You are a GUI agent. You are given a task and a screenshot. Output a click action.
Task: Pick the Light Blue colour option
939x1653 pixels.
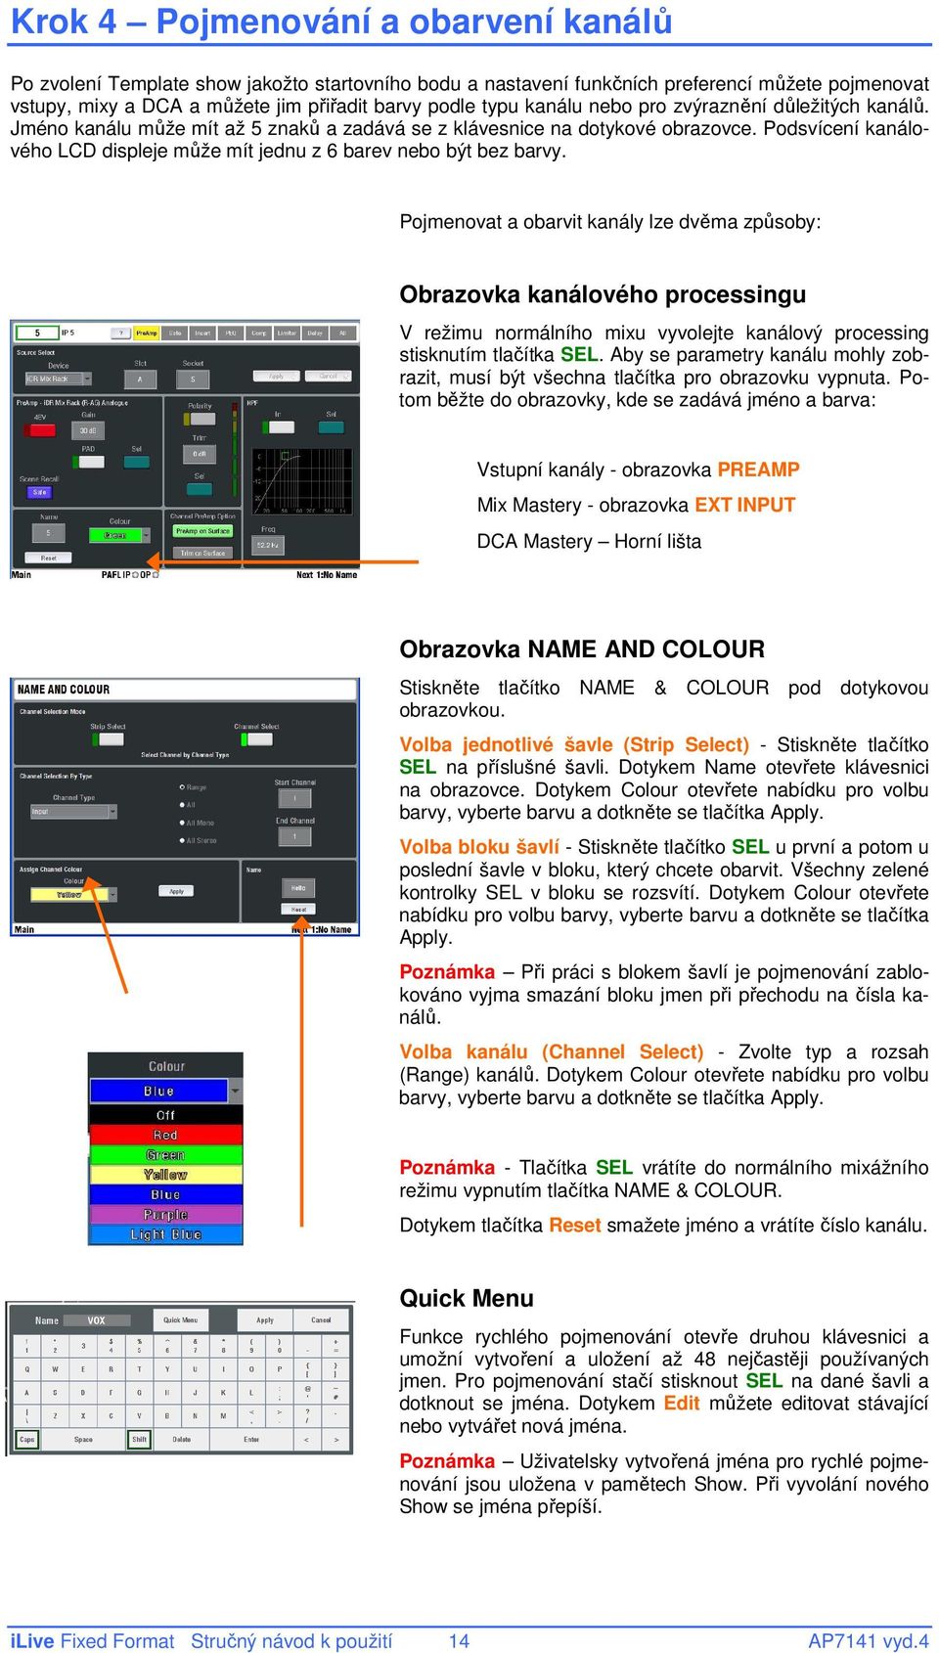click(x=165, y=1234)
